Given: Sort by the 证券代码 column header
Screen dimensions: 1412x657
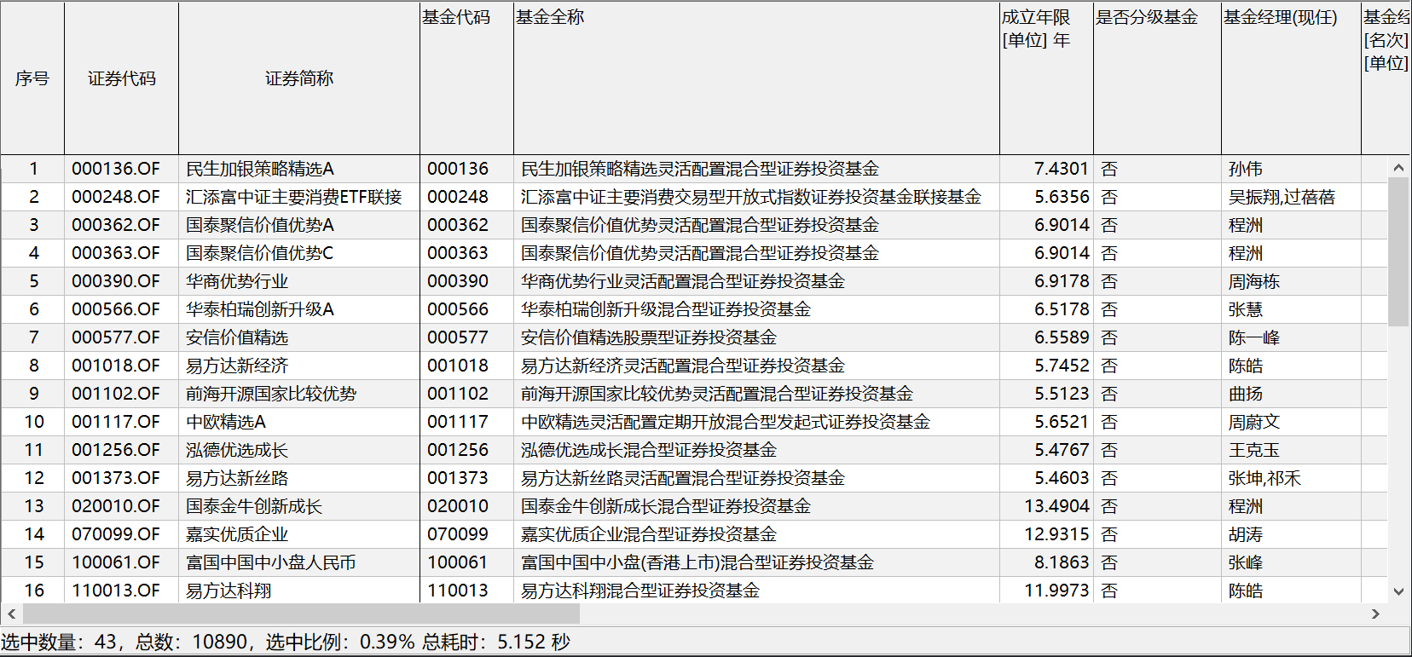Looking at the screenshot, I should [122, 78].
